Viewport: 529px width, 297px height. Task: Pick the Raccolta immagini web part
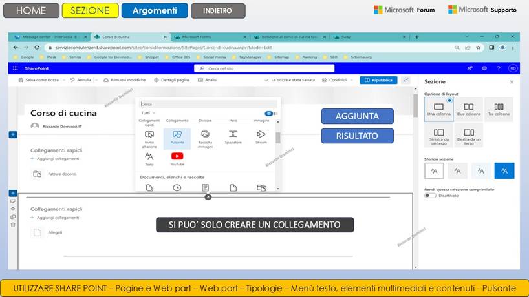pyautogui.click(x=205, y=139)
